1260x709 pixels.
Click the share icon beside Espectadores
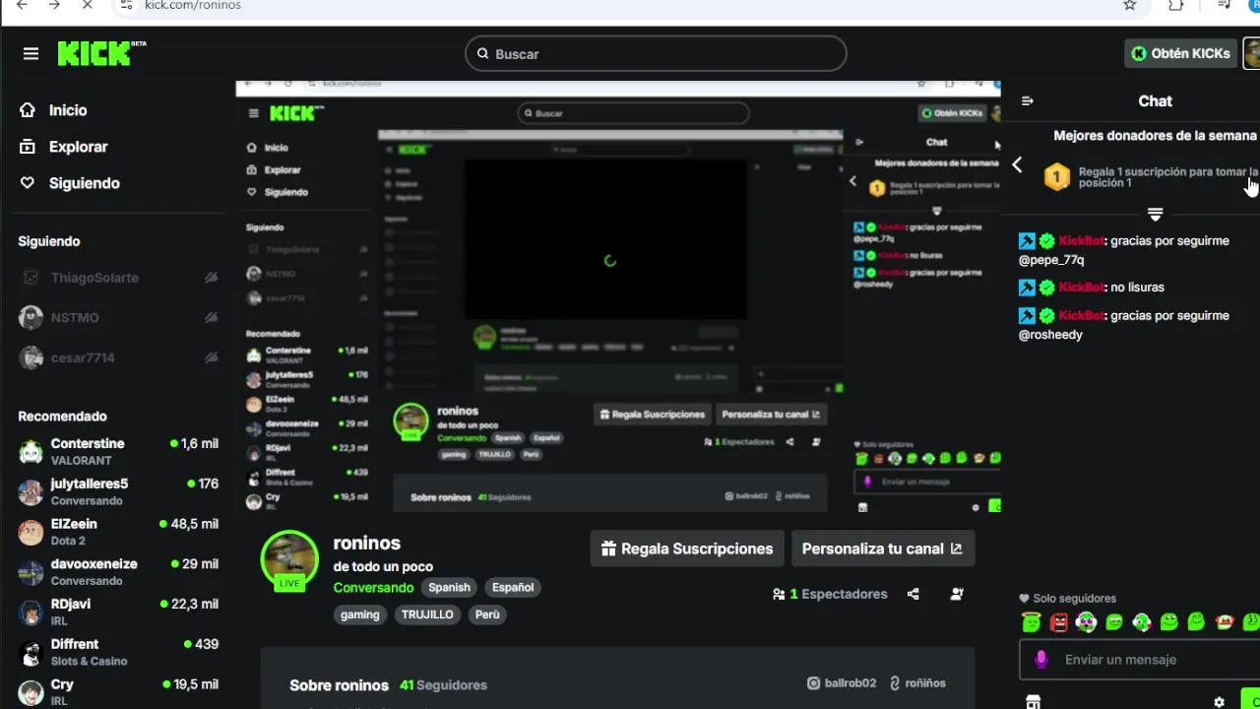pos(913,594)
